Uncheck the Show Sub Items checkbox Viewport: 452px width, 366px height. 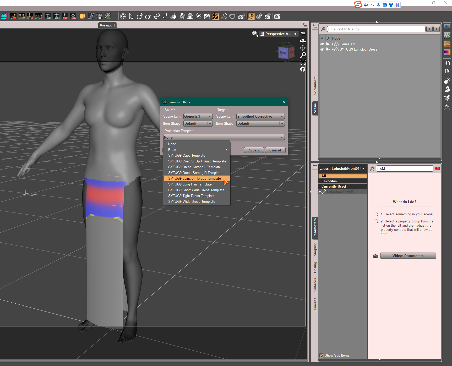pos(321,355)
